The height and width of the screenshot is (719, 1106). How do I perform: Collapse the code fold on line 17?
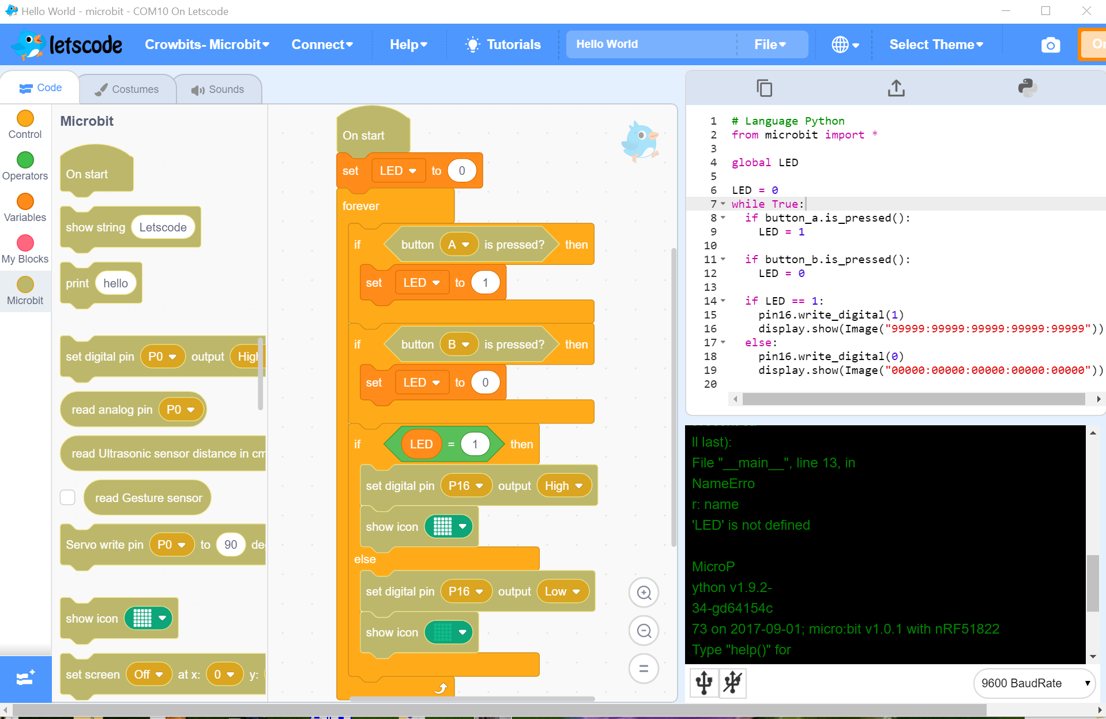coord(723,342)
